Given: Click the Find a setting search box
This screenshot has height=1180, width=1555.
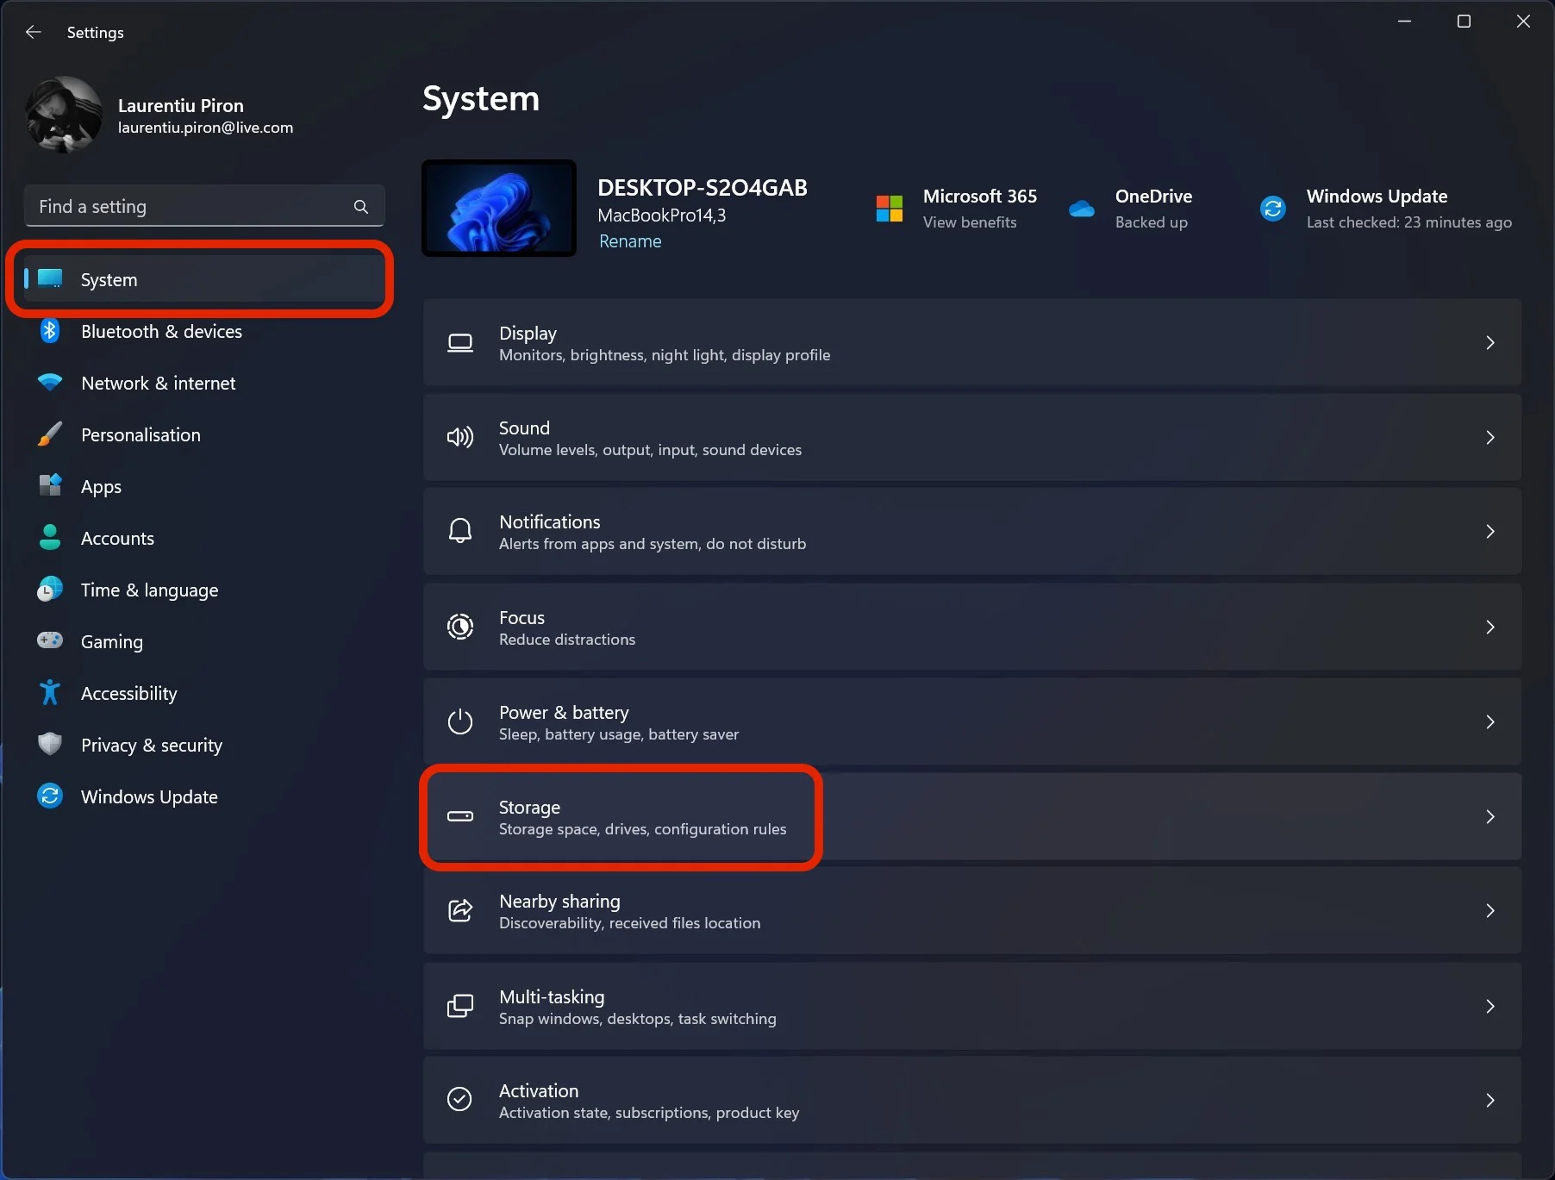Looking at the screenshot, I should pos(204,207).
